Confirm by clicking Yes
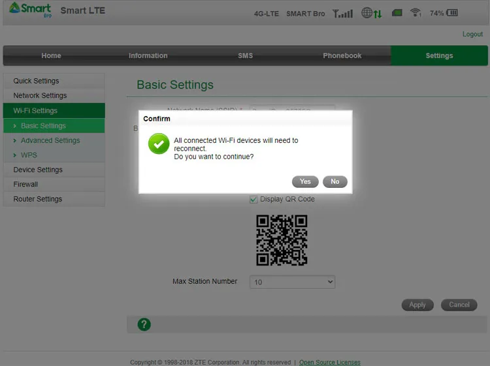The height and width of the screenshot is (366, 490). coord(305,181)
